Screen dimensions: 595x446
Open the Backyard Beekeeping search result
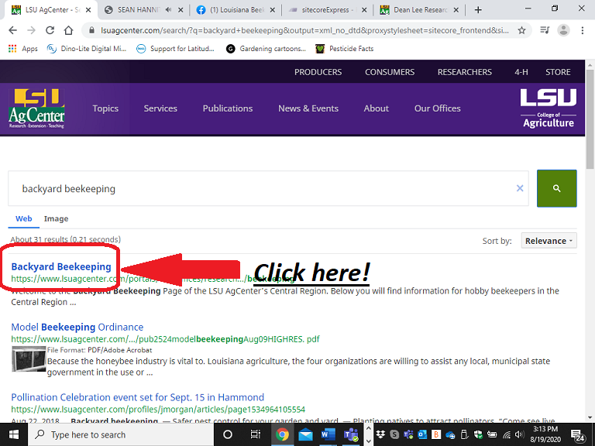tap(61, 266)
